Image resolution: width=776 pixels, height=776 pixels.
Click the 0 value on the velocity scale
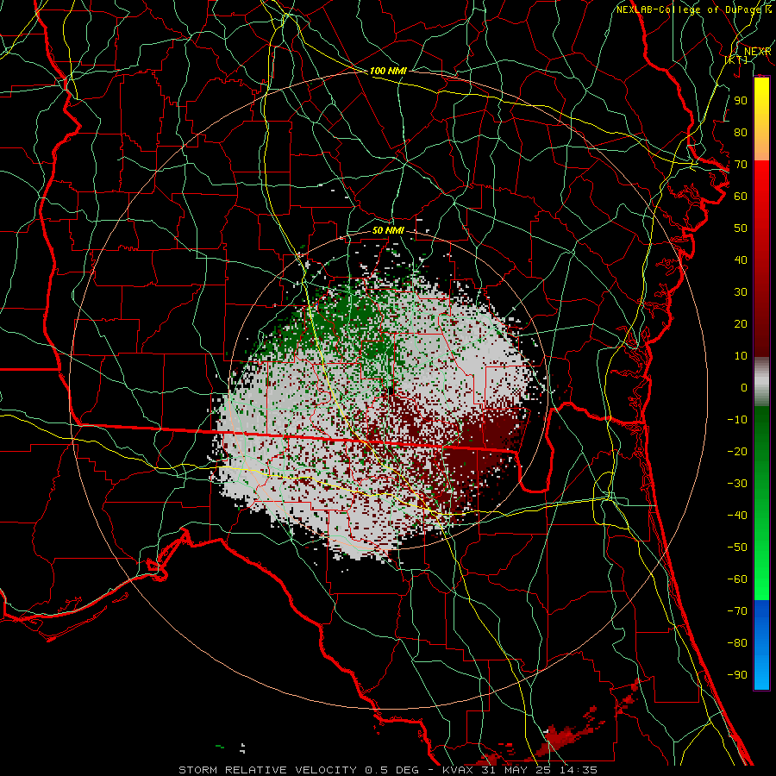point(744,387)
